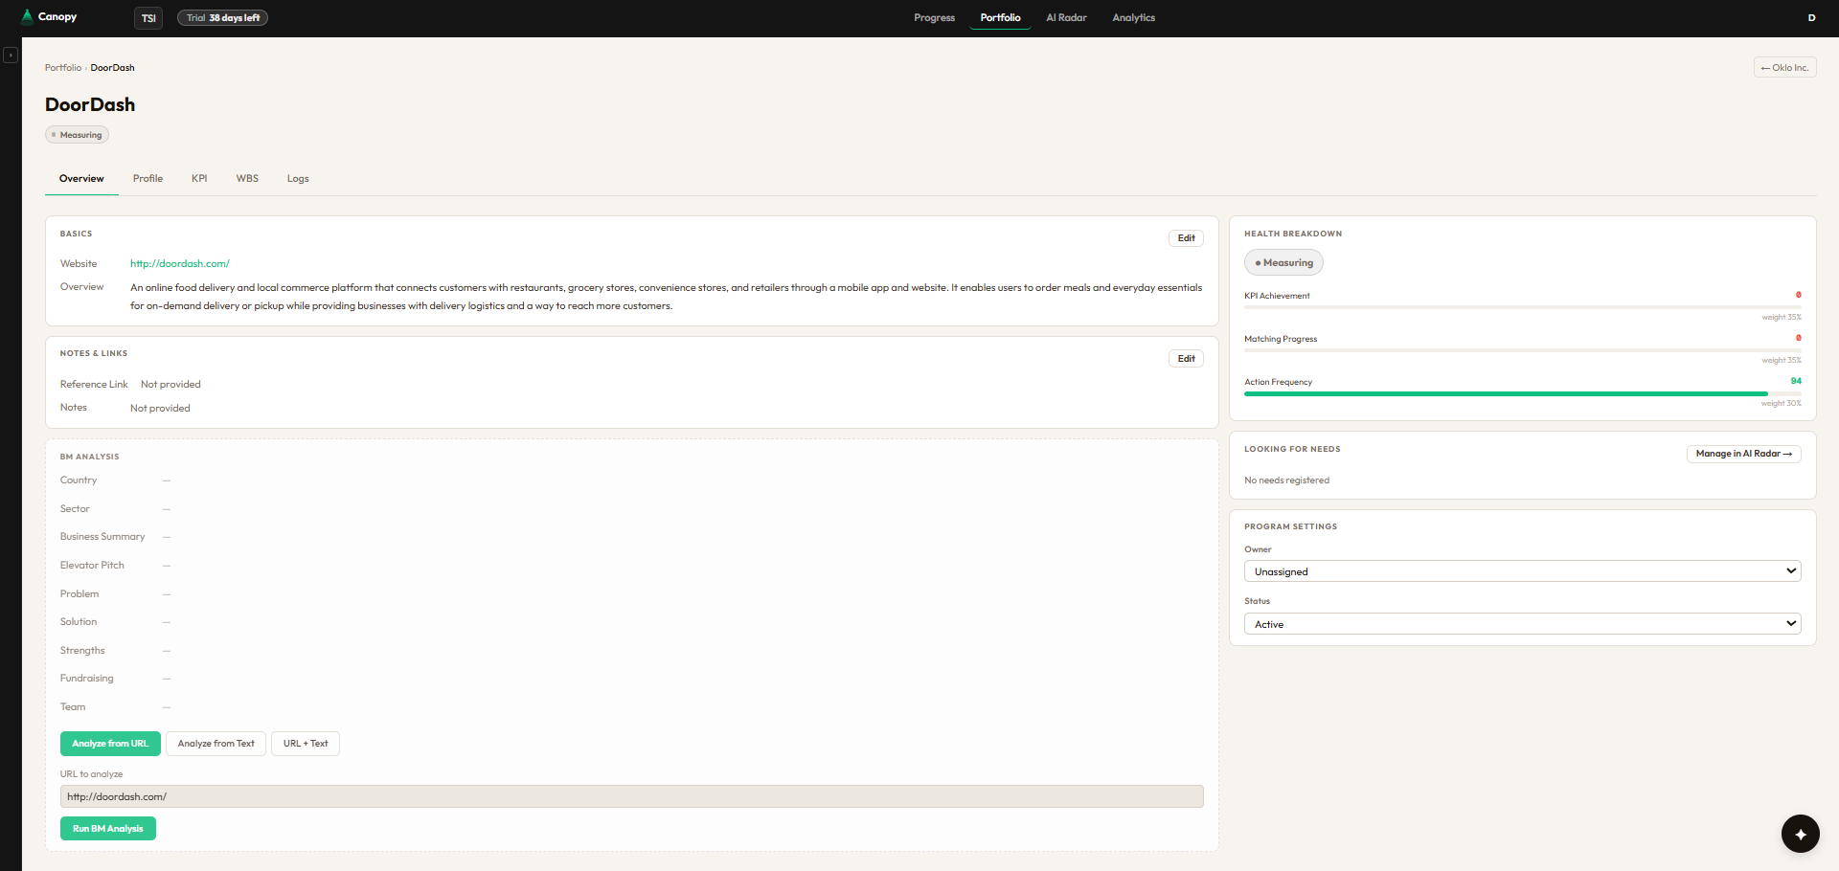Go to previous company Oklo Inc.
Screen dimensions: 1839x871
[1784, 68]
